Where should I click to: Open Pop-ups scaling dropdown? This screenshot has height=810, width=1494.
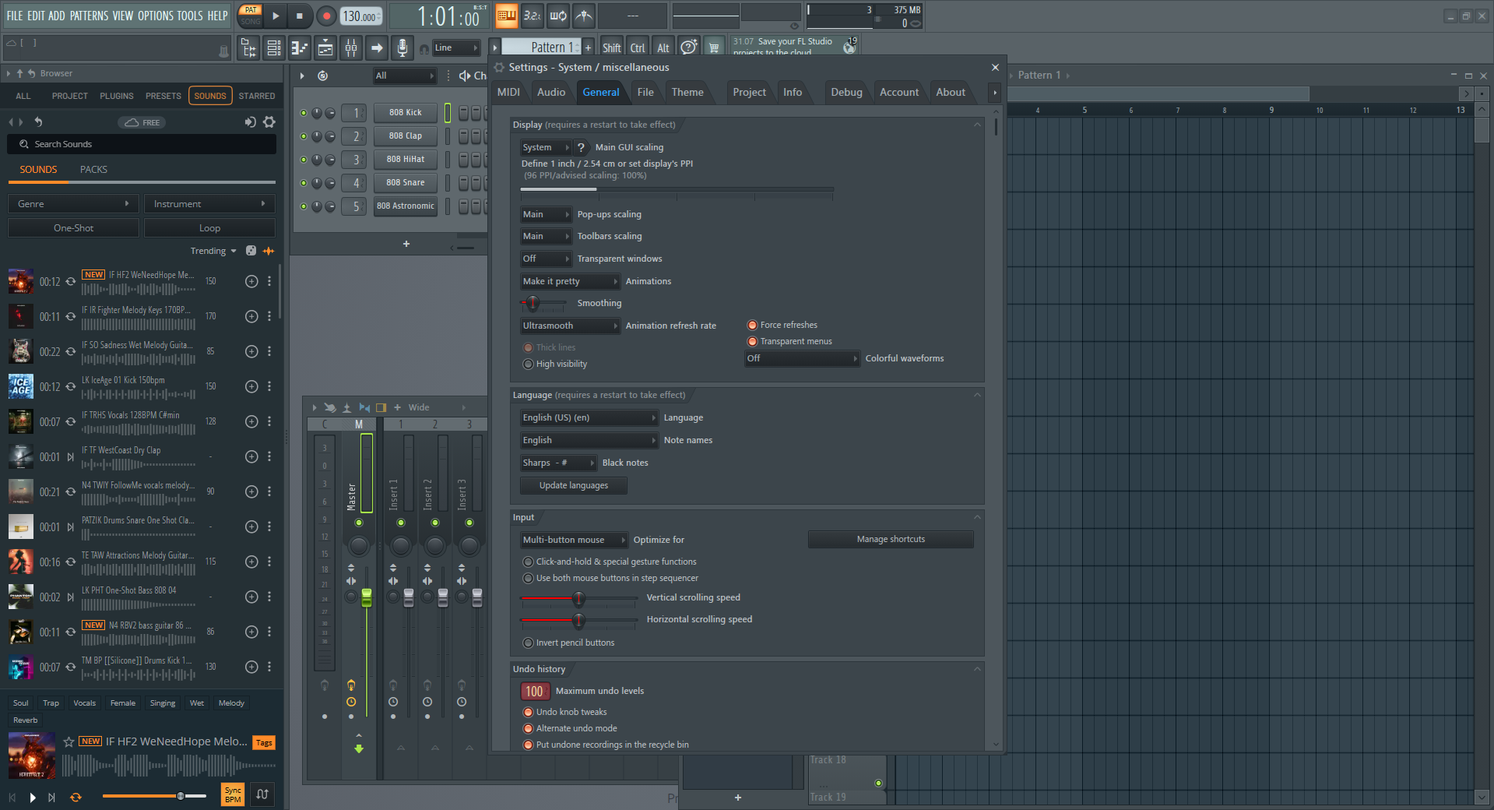pos(546,214)
